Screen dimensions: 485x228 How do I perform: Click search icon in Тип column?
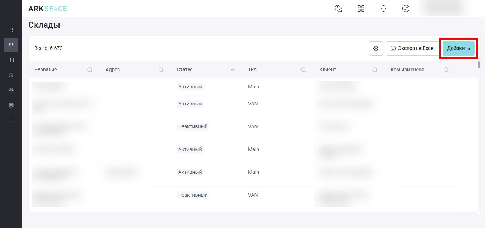(x=304, y=70)
